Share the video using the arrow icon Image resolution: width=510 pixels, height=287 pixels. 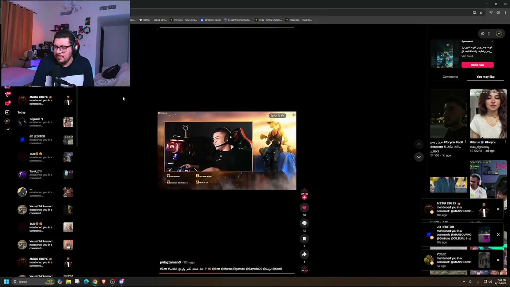(x=304, y=254)
